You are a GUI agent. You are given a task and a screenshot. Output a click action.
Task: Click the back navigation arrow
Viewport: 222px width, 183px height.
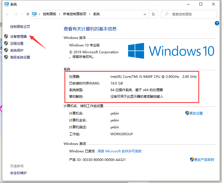(x=7, y=14)
